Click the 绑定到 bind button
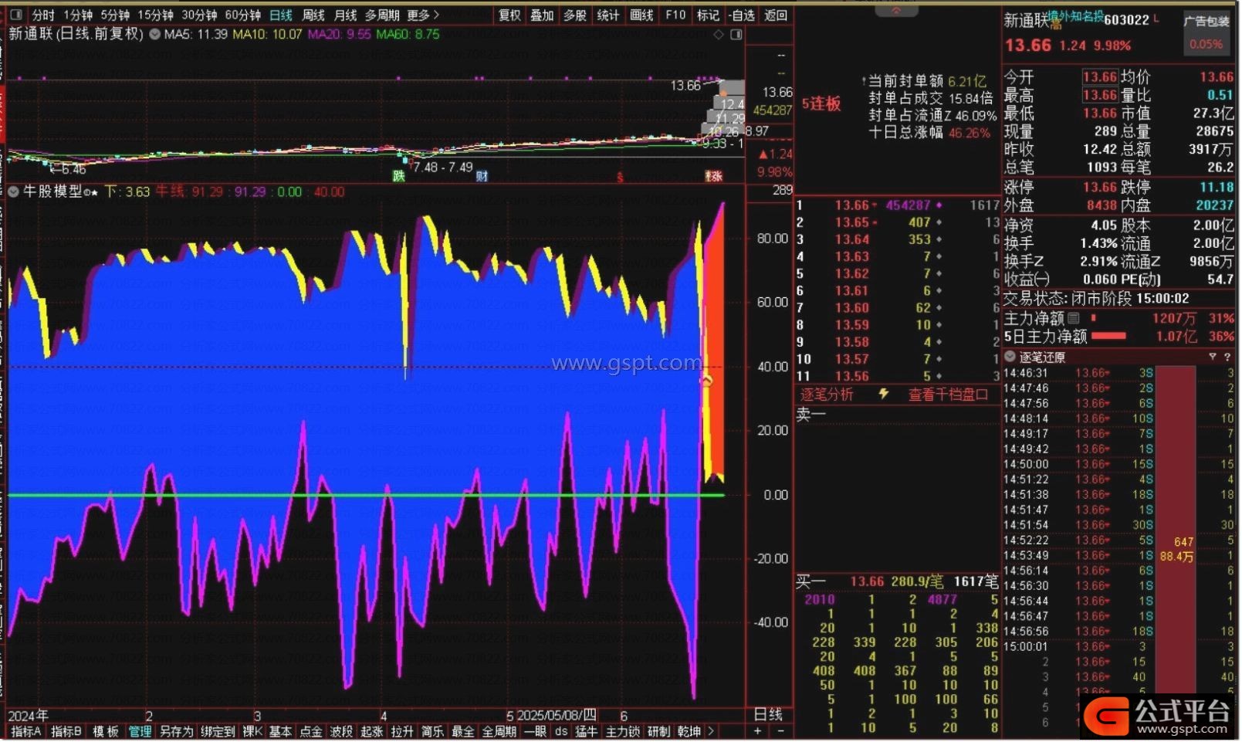The width and height of the screenshot is (1242, 742). click(x=218, y=731)
